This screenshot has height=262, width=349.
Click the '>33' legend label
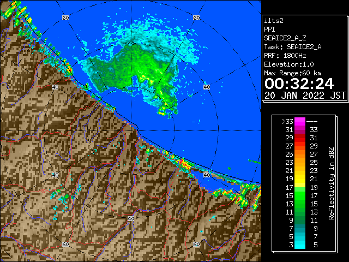(287, 122)
